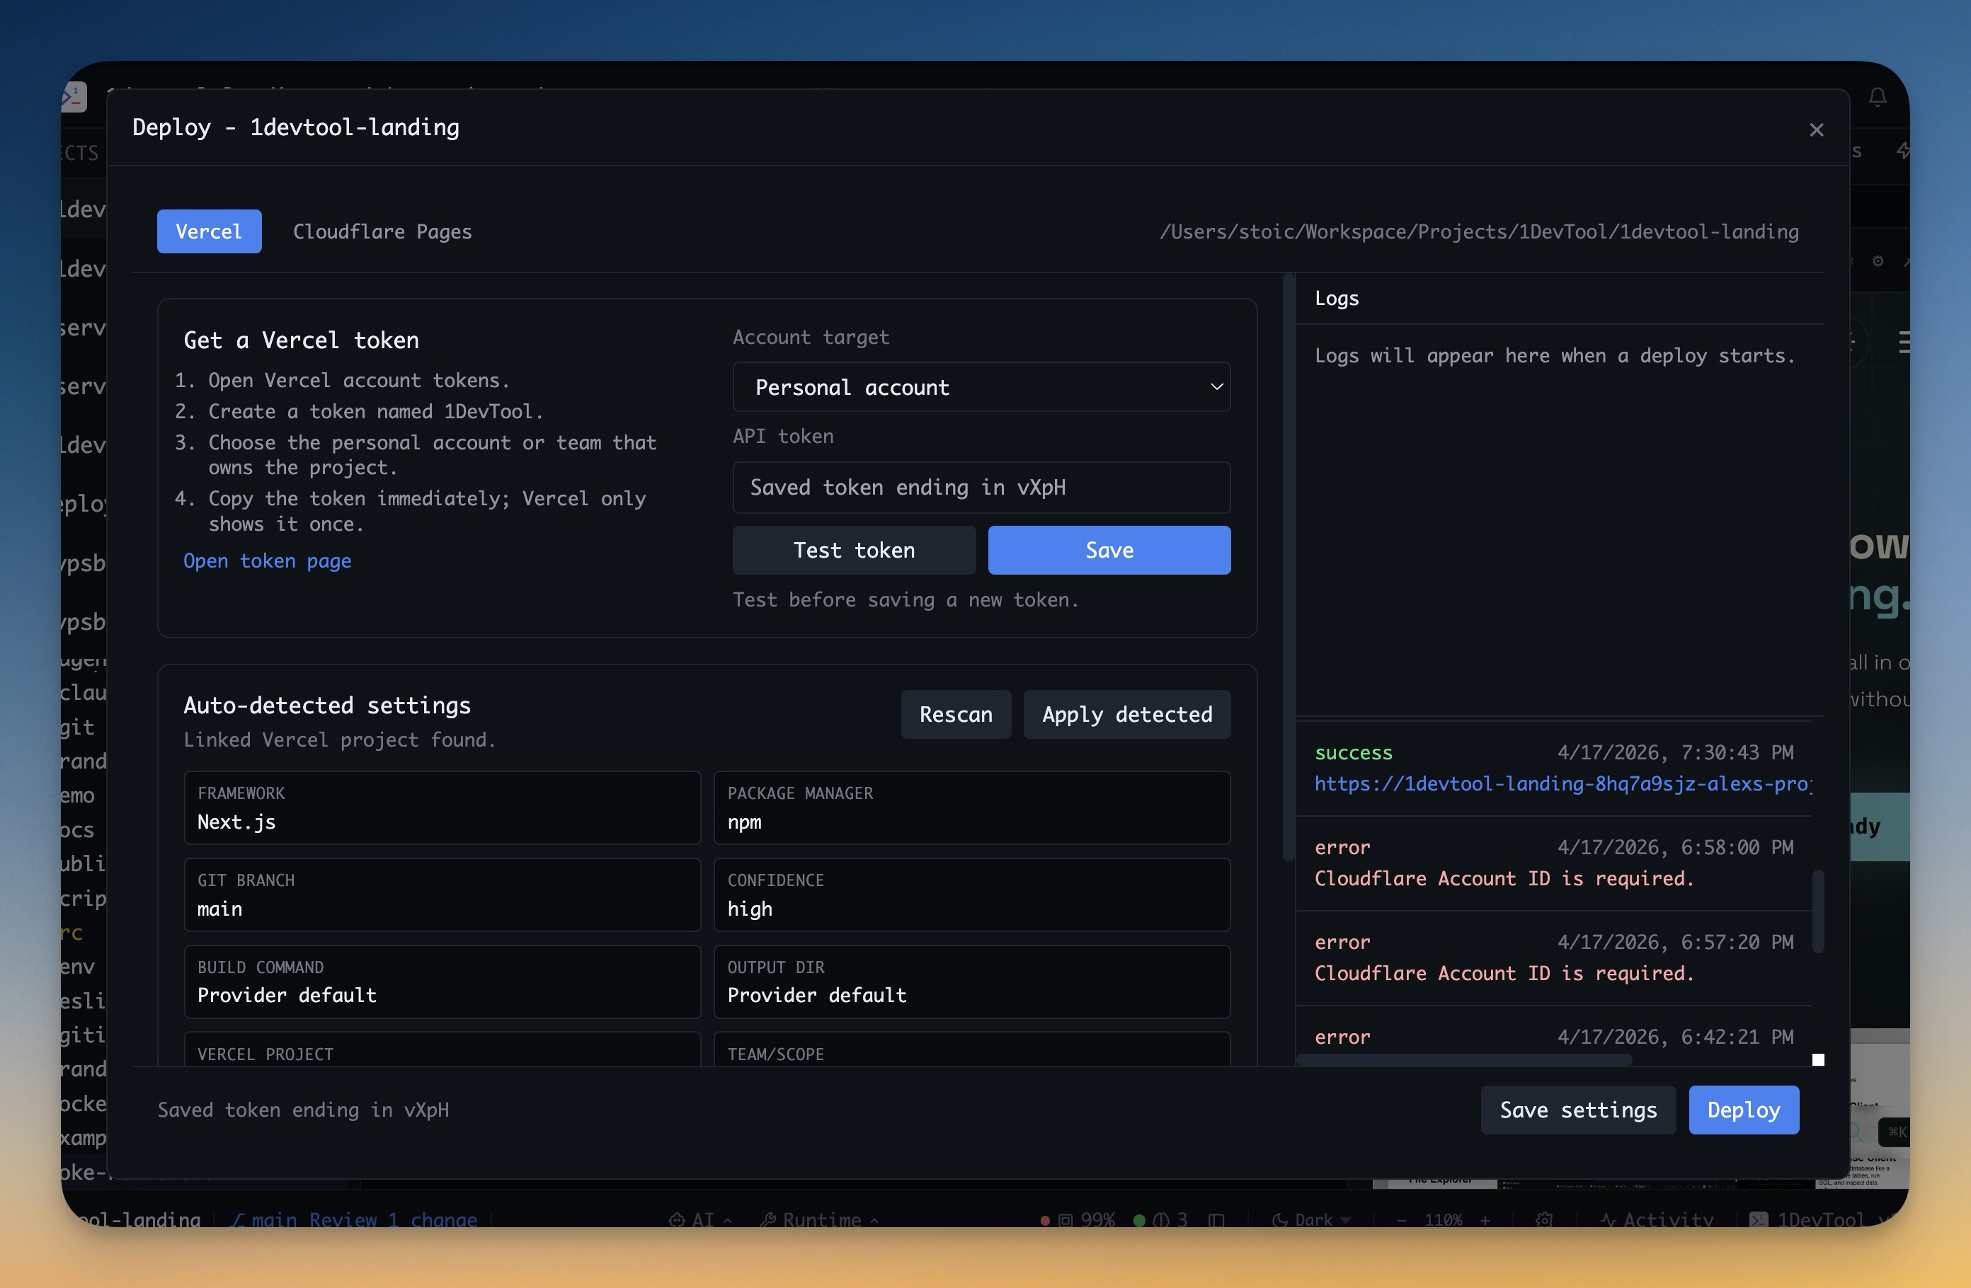
Task: Click the Activity pulse icon in status bar
Action: pyautogui.click(x=1609, y=1219)
